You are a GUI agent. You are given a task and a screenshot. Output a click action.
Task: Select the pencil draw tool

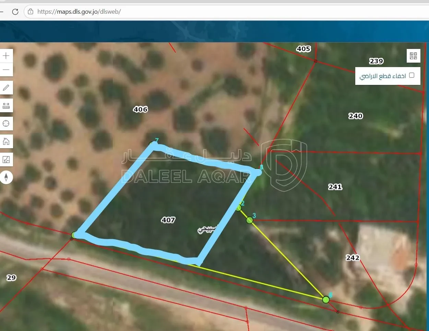click(x=6, y=88)
